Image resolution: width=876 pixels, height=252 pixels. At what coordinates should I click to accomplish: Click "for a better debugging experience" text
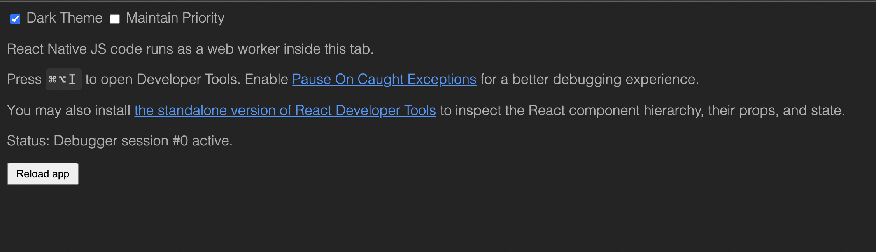589,79
